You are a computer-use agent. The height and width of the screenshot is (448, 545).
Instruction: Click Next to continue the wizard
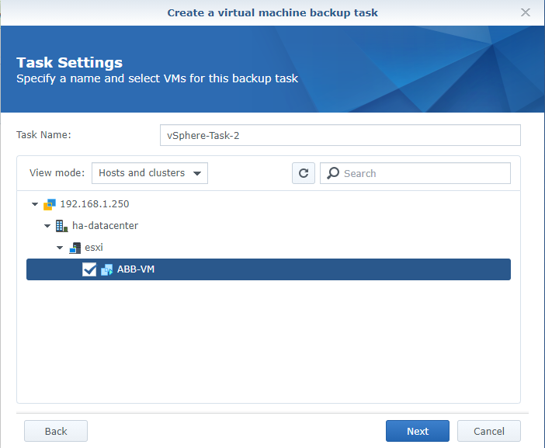pyautogui.click(x=417, y=431)
